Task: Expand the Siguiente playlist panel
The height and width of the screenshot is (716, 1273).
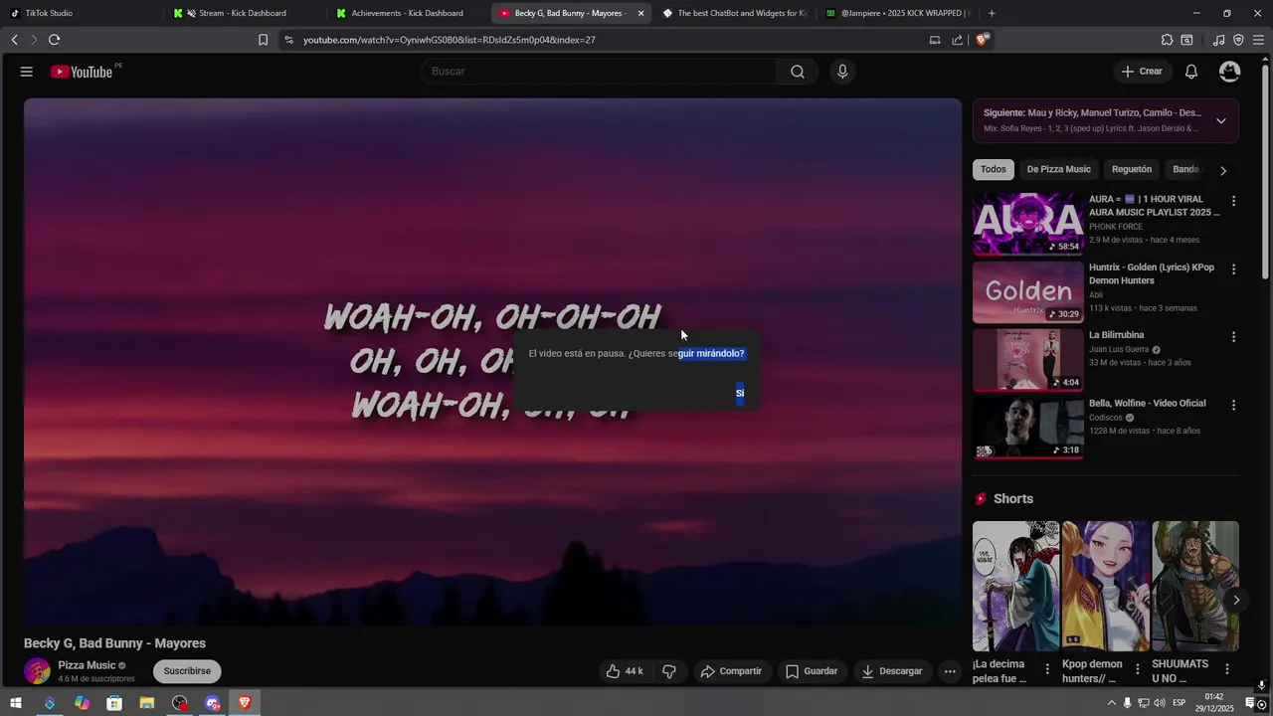Action: (1221, 120)
